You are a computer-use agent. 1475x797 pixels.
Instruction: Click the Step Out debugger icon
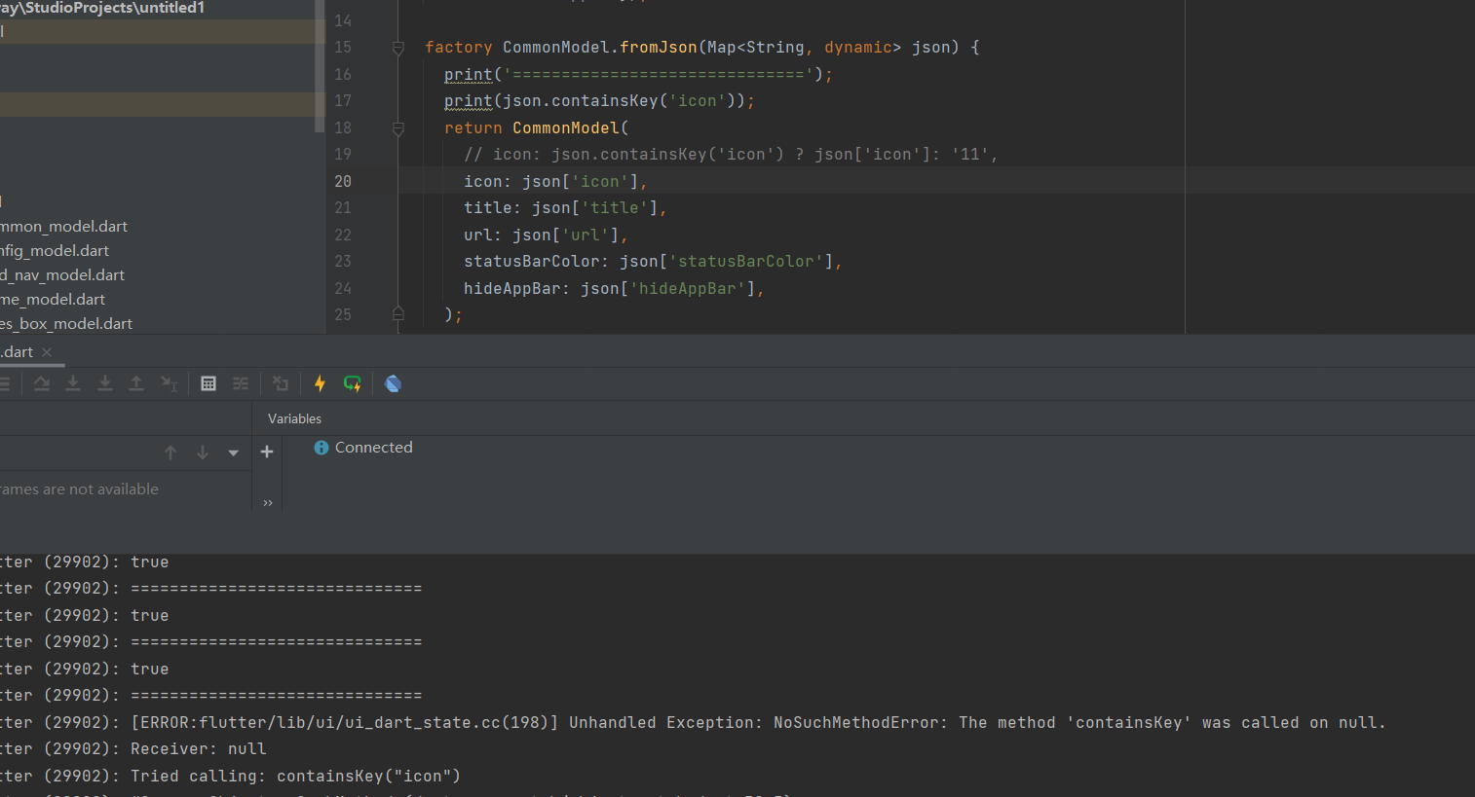pyautogui.click(x=136, y=383)
